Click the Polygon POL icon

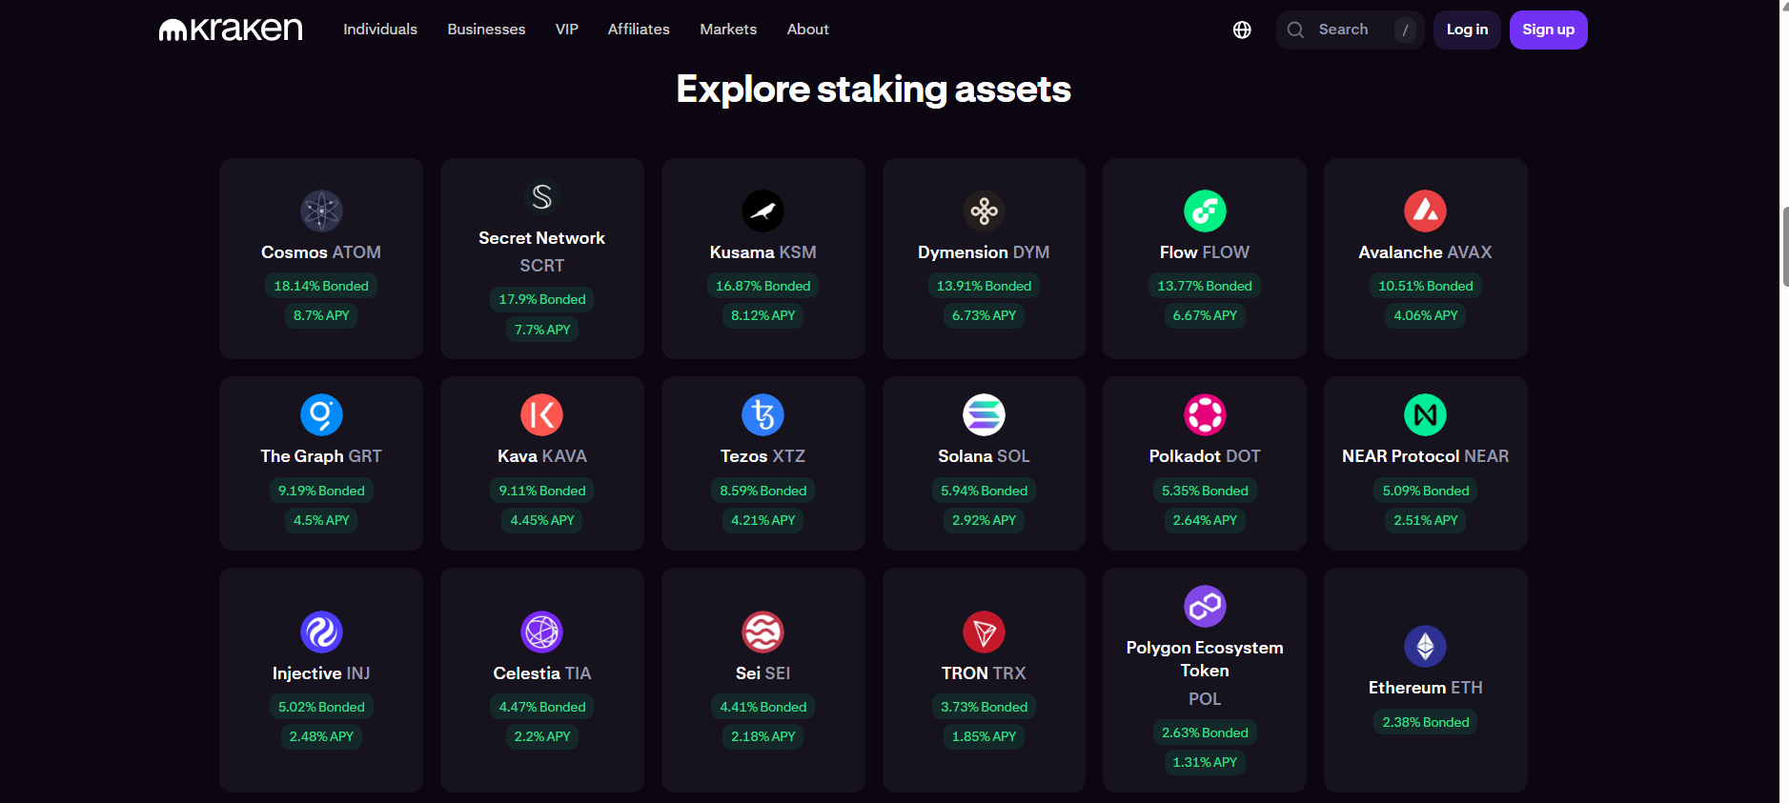1205,607
